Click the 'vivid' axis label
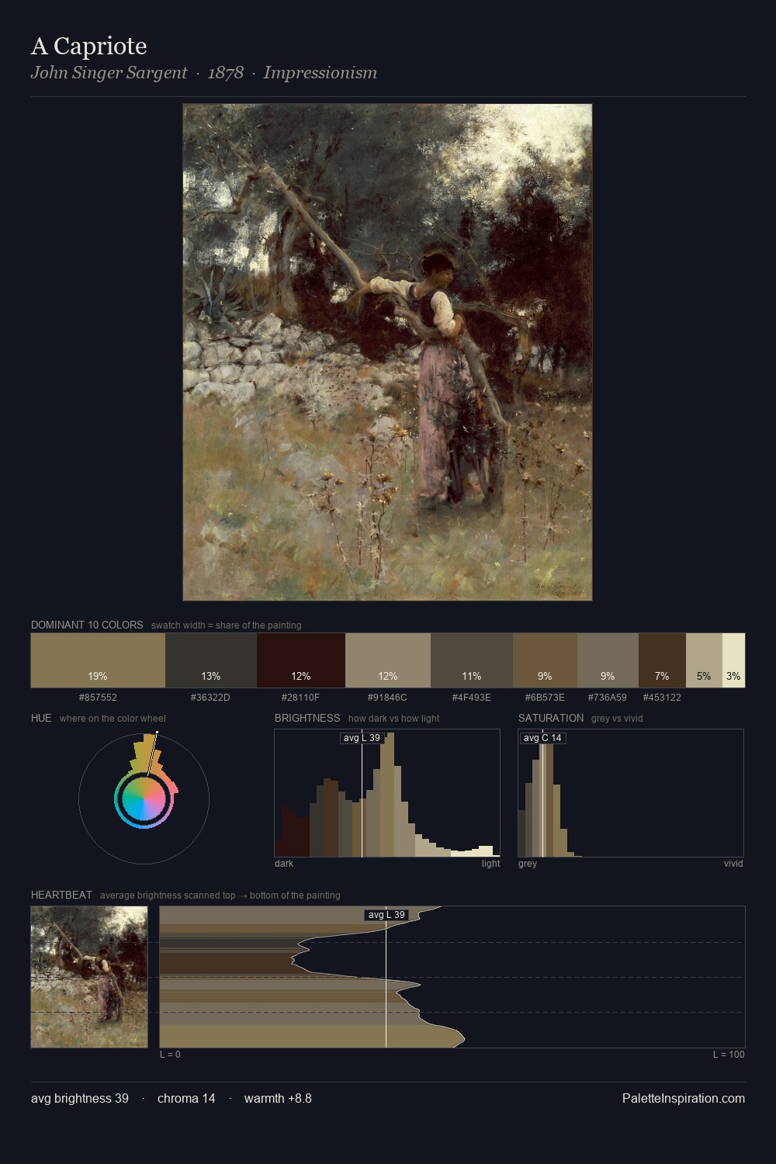Image resolution: width=776 pixels, height=1164 pixels. 733,864
